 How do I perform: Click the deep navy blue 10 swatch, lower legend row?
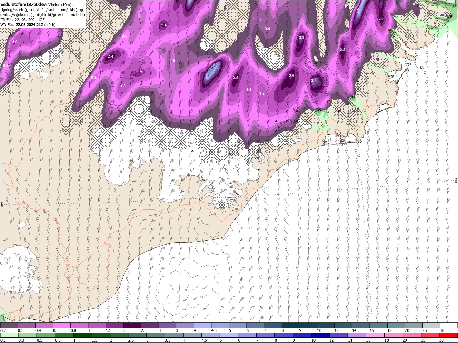pos(321,335)
